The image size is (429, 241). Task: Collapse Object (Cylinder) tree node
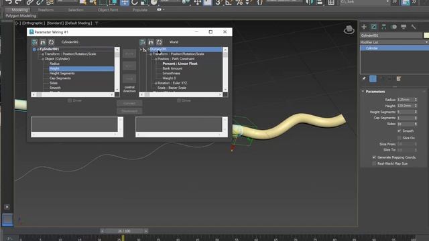[43, 59]
